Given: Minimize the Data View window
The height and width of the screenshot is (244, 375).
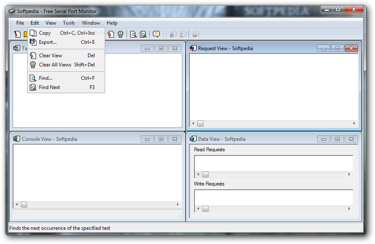Looking at the screenshot, I should [323, 139].
